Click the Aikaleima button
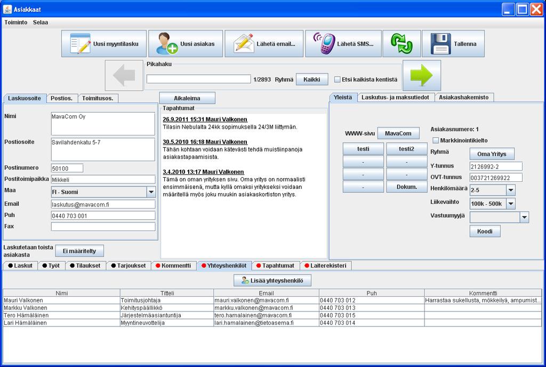Viewport: 546px width, 367px height. [187, 98]
